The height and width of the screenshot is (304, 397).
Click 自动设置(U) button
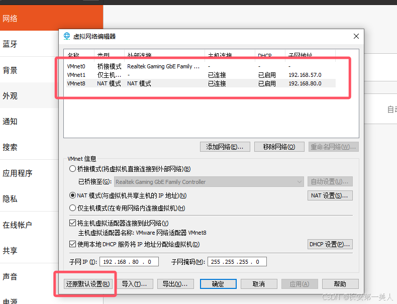330,181
